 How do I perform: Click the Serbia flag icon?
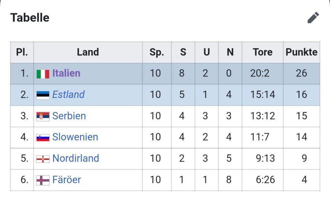coord(43,116)
